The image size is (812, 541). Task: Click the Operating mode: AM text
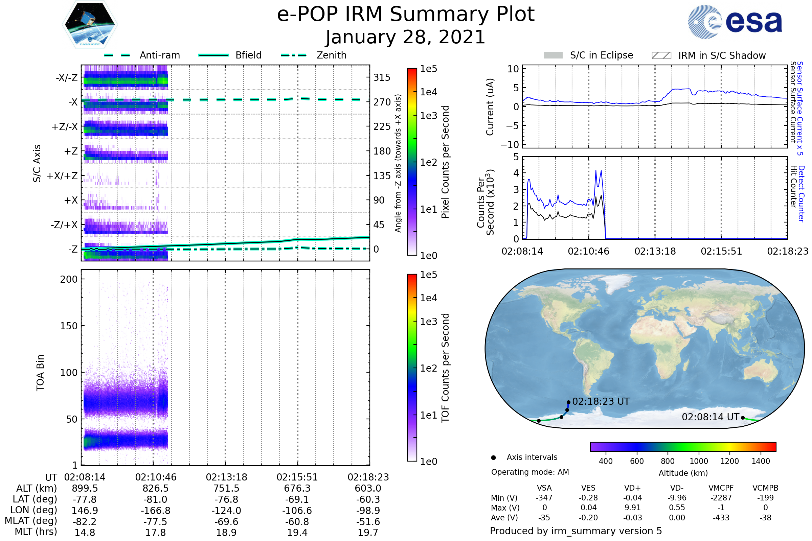click(530, 472)
